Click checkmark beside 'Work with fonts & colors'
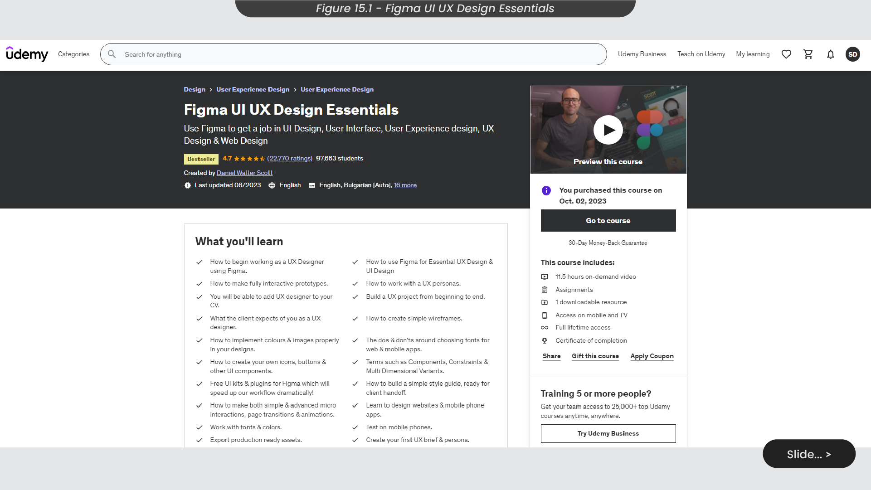 [x=199, y=427]
